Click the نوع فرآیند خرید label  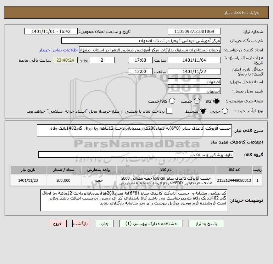tap(249, 111)
